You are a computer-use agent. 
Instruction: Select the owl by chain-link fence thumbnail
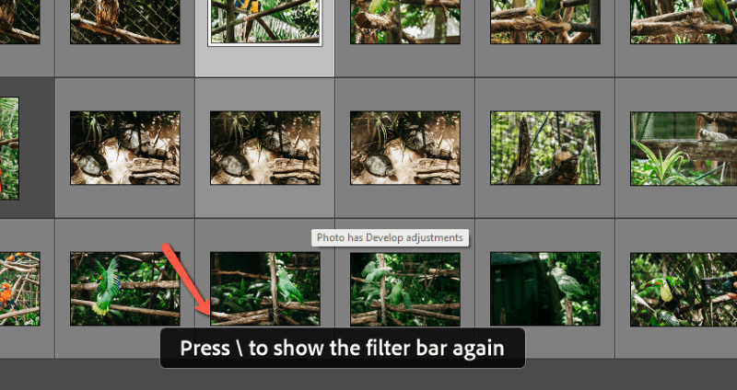point(125,21)
